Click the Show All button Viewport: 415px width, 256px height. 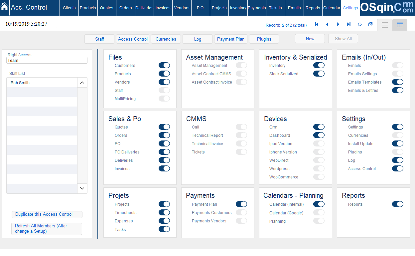343,39
